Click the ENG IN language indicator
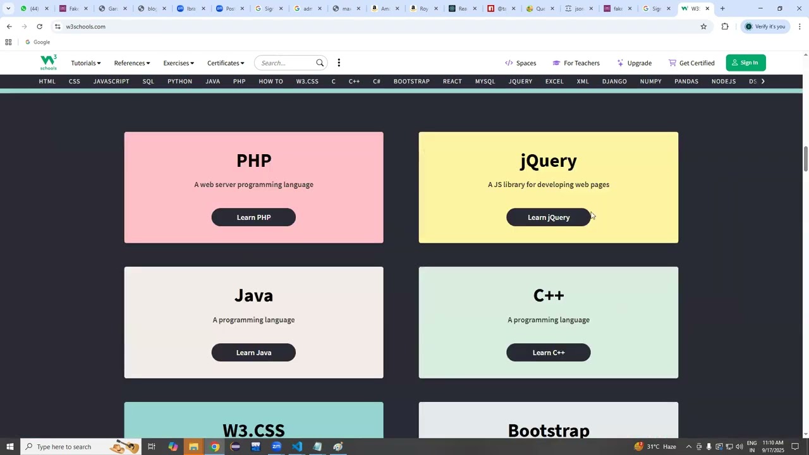Screen dimensions: 809x455 [x=752, y=447]
